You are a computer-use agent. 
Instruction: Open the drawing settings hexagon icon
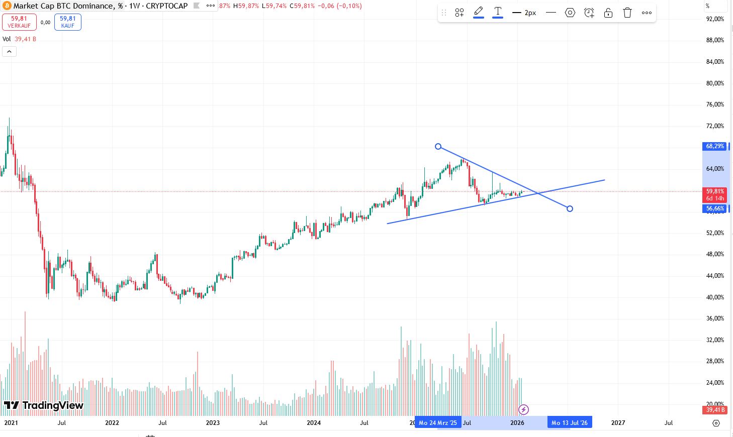click(570, 12)
